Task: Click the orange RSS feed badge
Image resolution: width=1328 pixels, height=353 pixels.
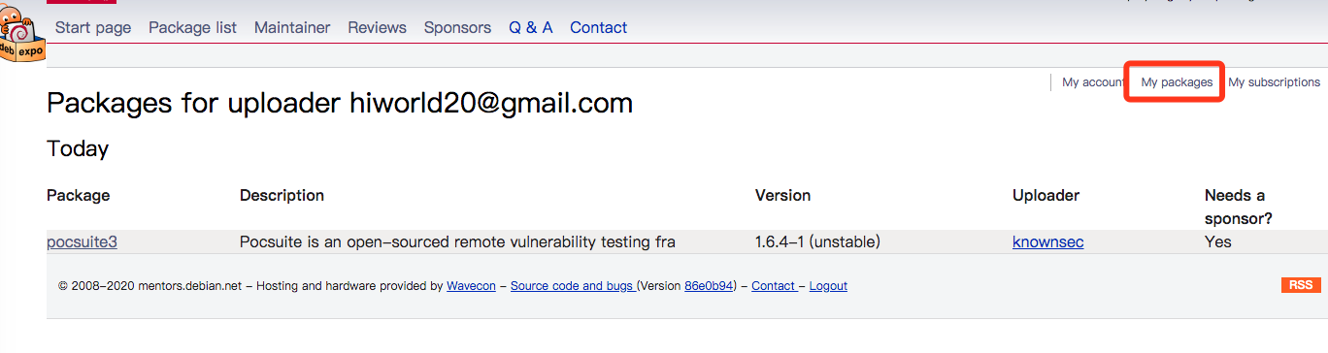Action: coord(1300,285)
